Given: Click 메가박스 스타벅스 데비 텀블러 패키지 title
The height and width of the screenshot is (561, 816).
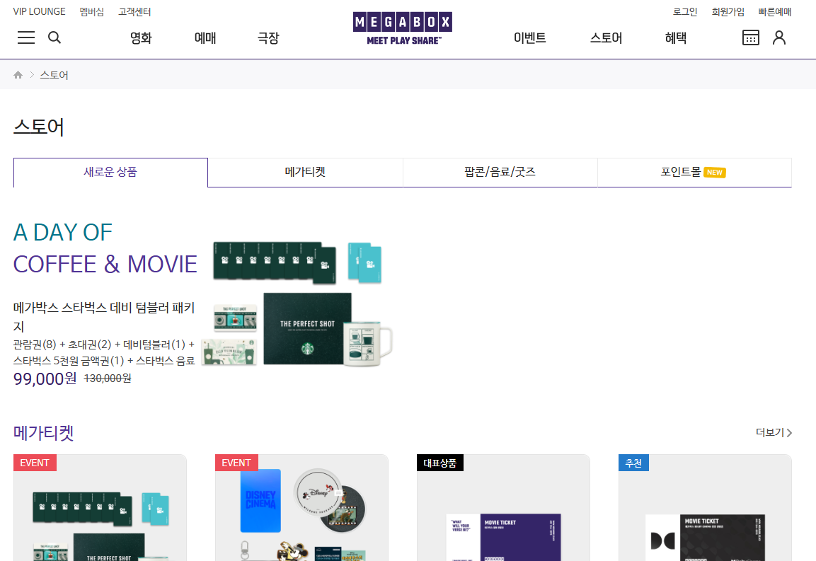Looking at the screenshot, I should pos(104,317).
